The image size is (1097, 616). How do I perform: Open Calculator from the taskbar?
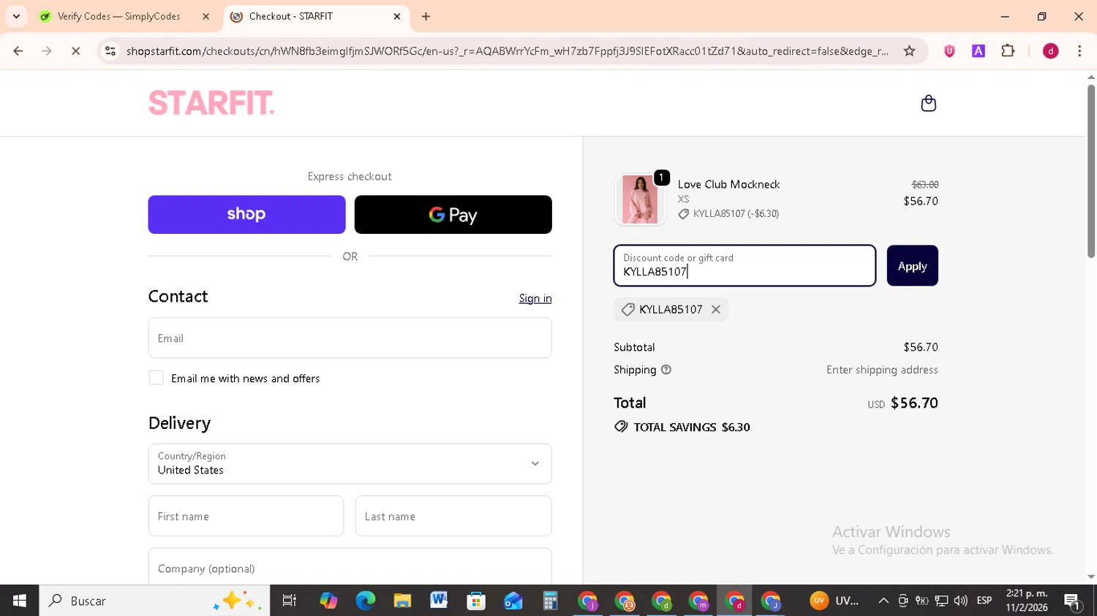(x=550, y=601)
